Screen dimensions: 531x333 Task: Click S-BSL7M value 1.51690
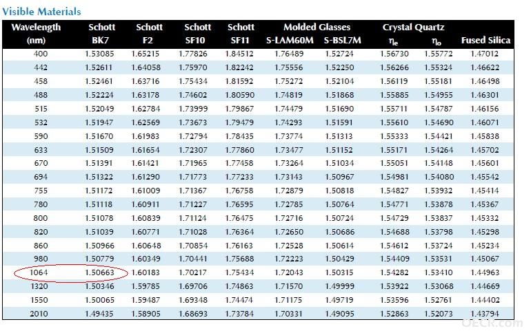339,109
